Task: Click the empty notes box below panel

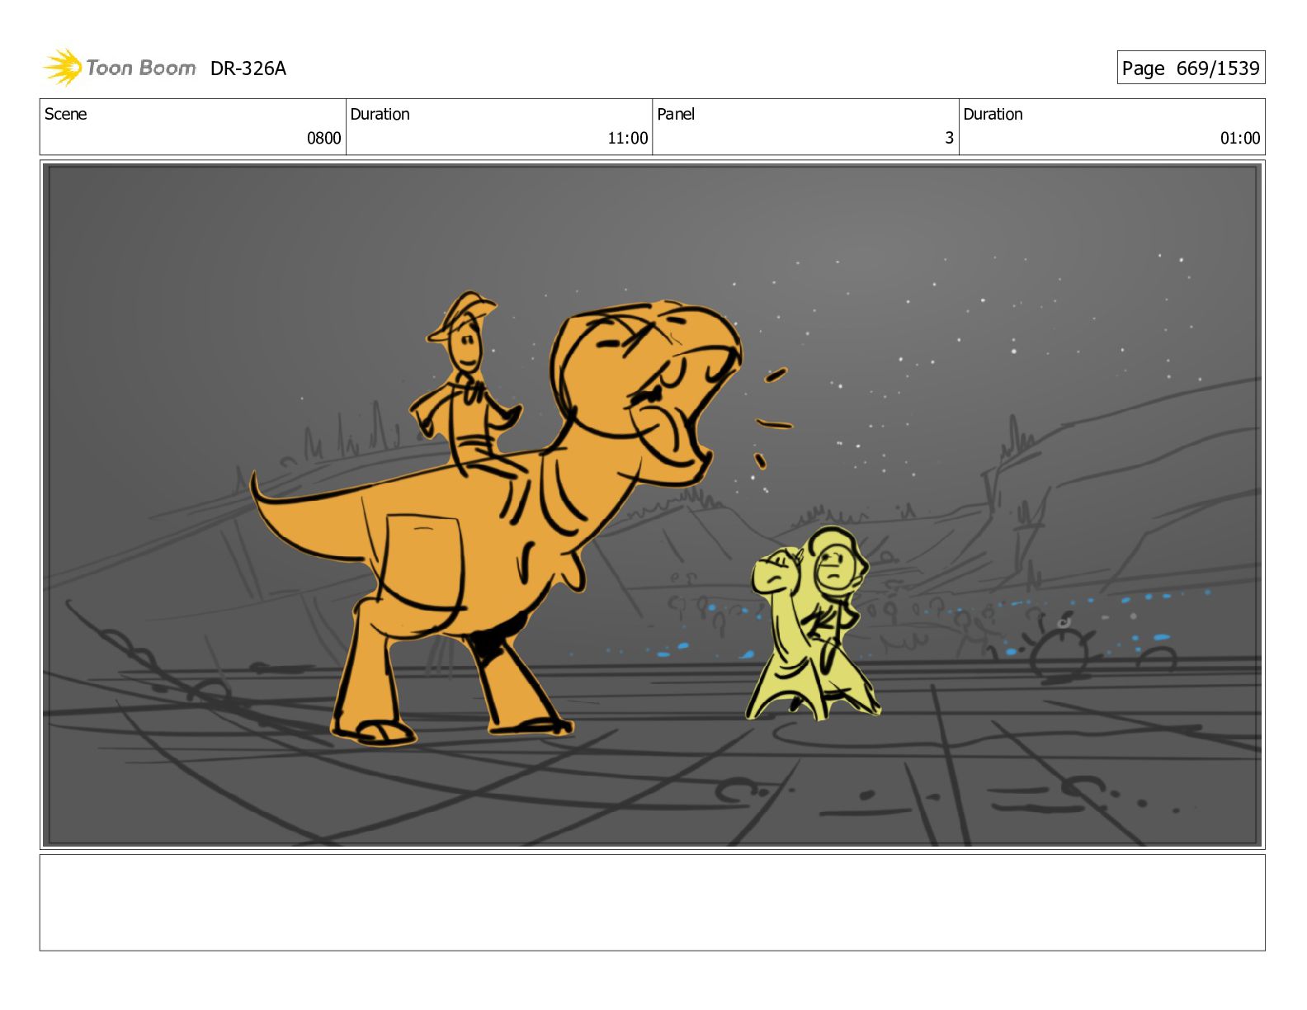Action: click(652, 902)
